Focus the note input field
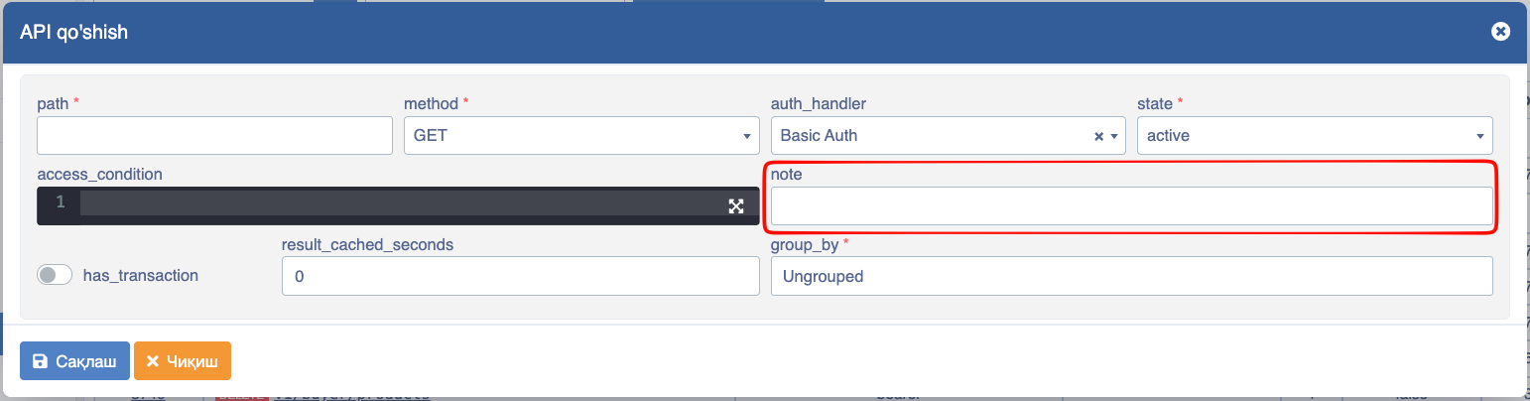The width and height of the screenshot is (1530, 401). 1132,206
